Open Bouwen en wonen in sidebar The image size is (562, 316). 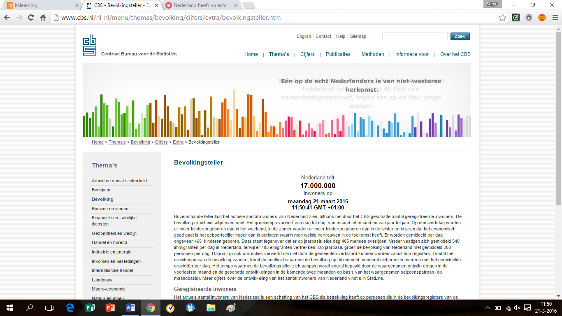110,209
